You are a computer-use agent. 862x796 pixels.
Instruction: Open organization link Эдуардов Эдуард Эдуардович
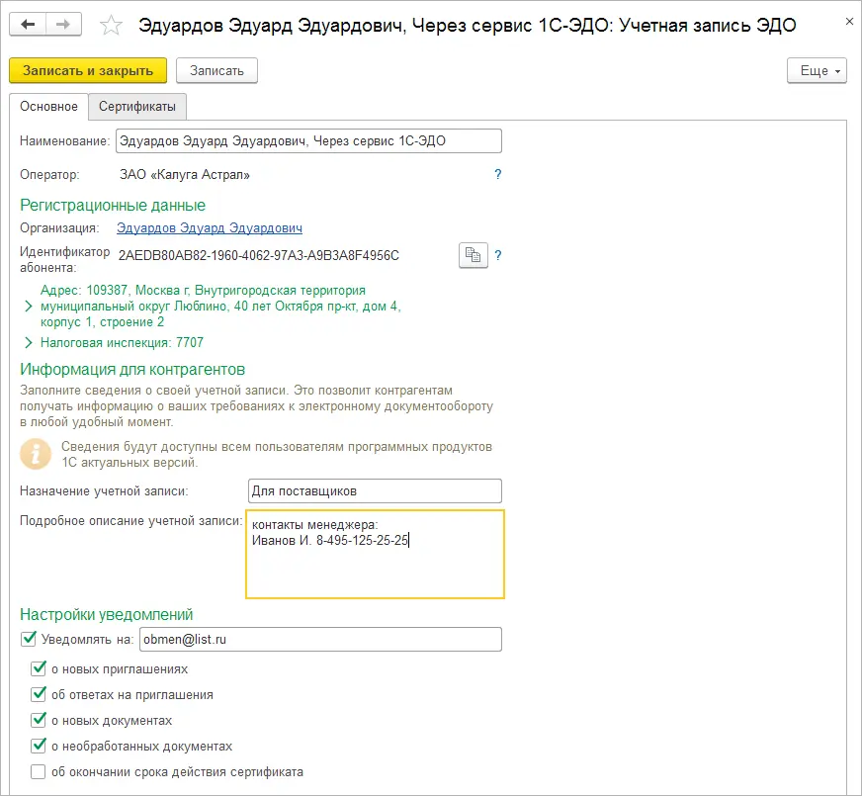point(210,227)
